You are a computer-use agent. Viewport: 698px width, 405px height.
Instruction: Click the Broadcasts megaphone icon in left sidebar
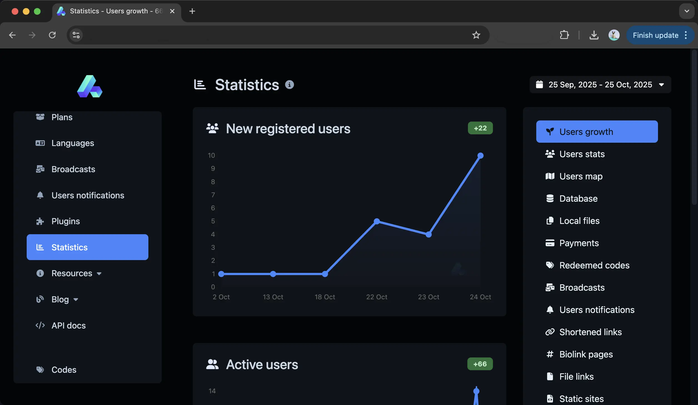point(40,169)
